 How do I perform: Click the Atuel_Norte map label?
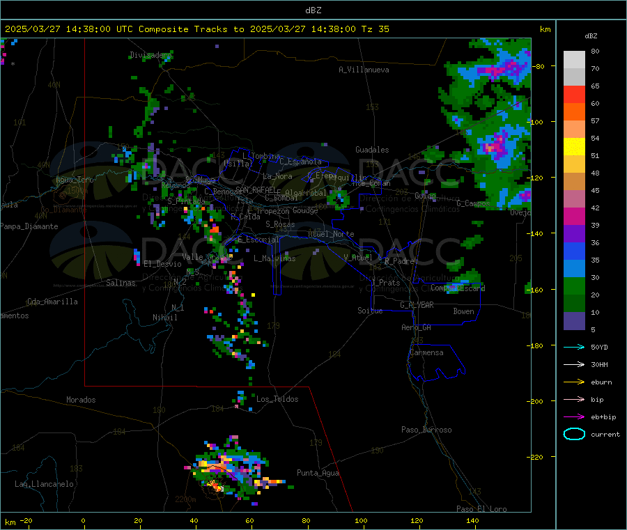(x=331, y=234)
